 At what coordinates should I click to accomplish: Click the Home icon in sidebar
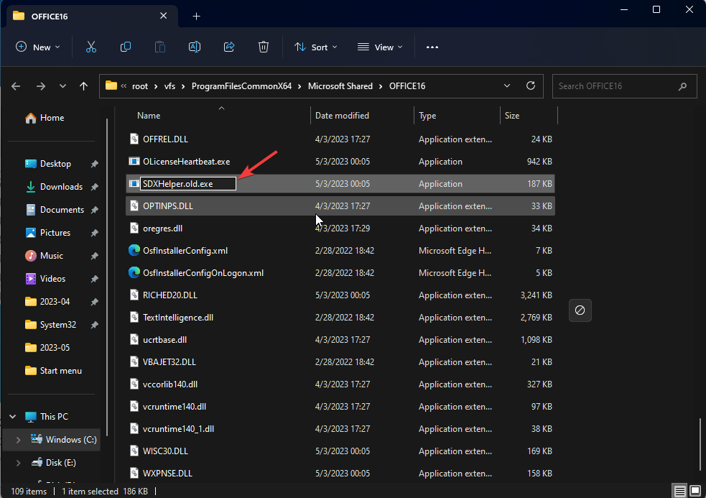[31, 118]
